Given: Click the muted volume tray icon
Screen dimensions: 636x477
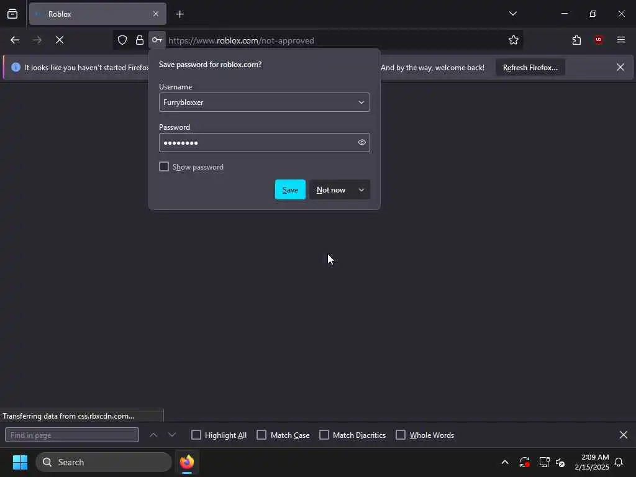Looking at the screenshot, I should [x=561, y=462].
